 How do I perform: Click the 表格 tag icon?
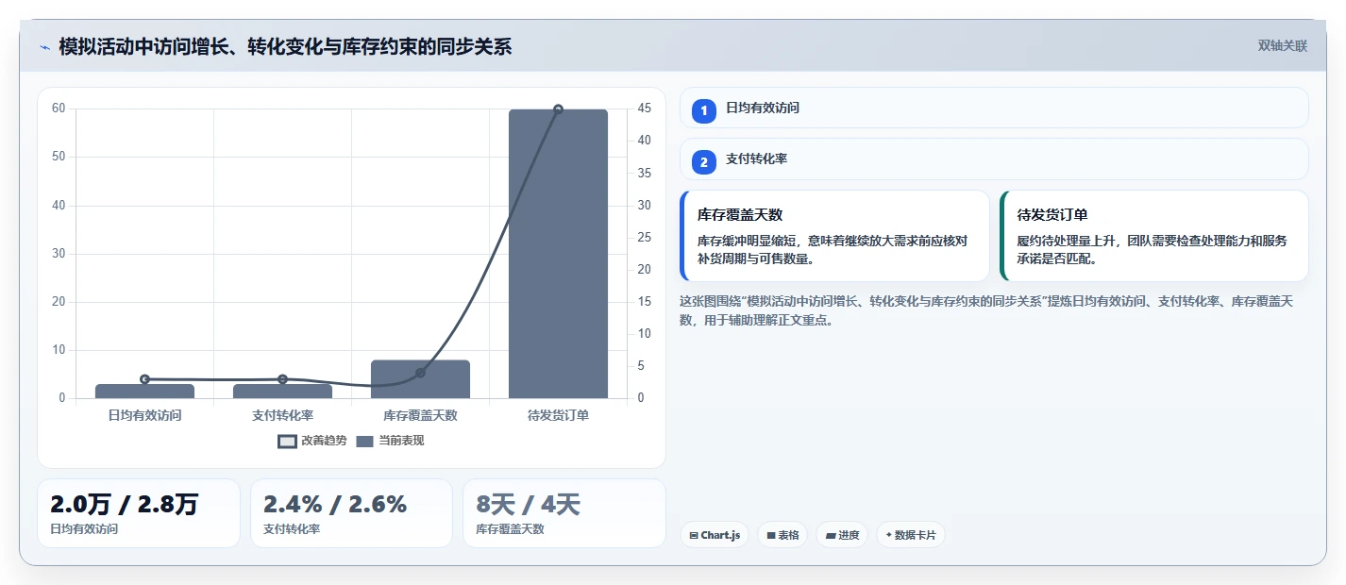coord(771,536)
